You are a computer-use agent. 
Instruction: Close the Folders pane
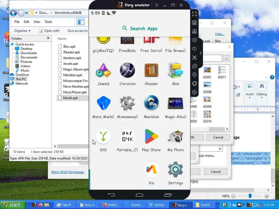[48, 38]
